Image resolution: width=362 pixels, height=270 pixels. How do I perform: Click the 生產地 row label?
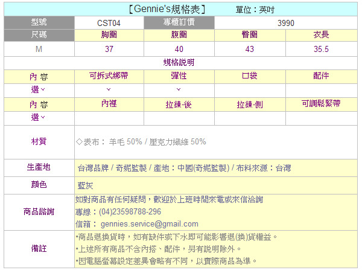coord(39,167)
